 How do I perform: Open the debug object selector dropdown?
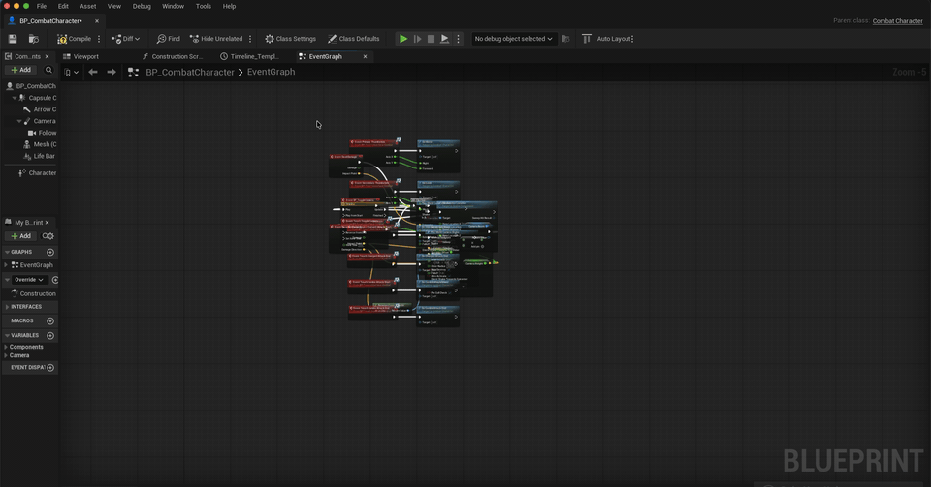point(514,39)
